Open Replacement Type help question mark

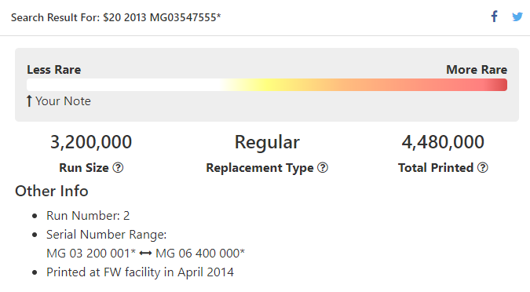point(323,168)
